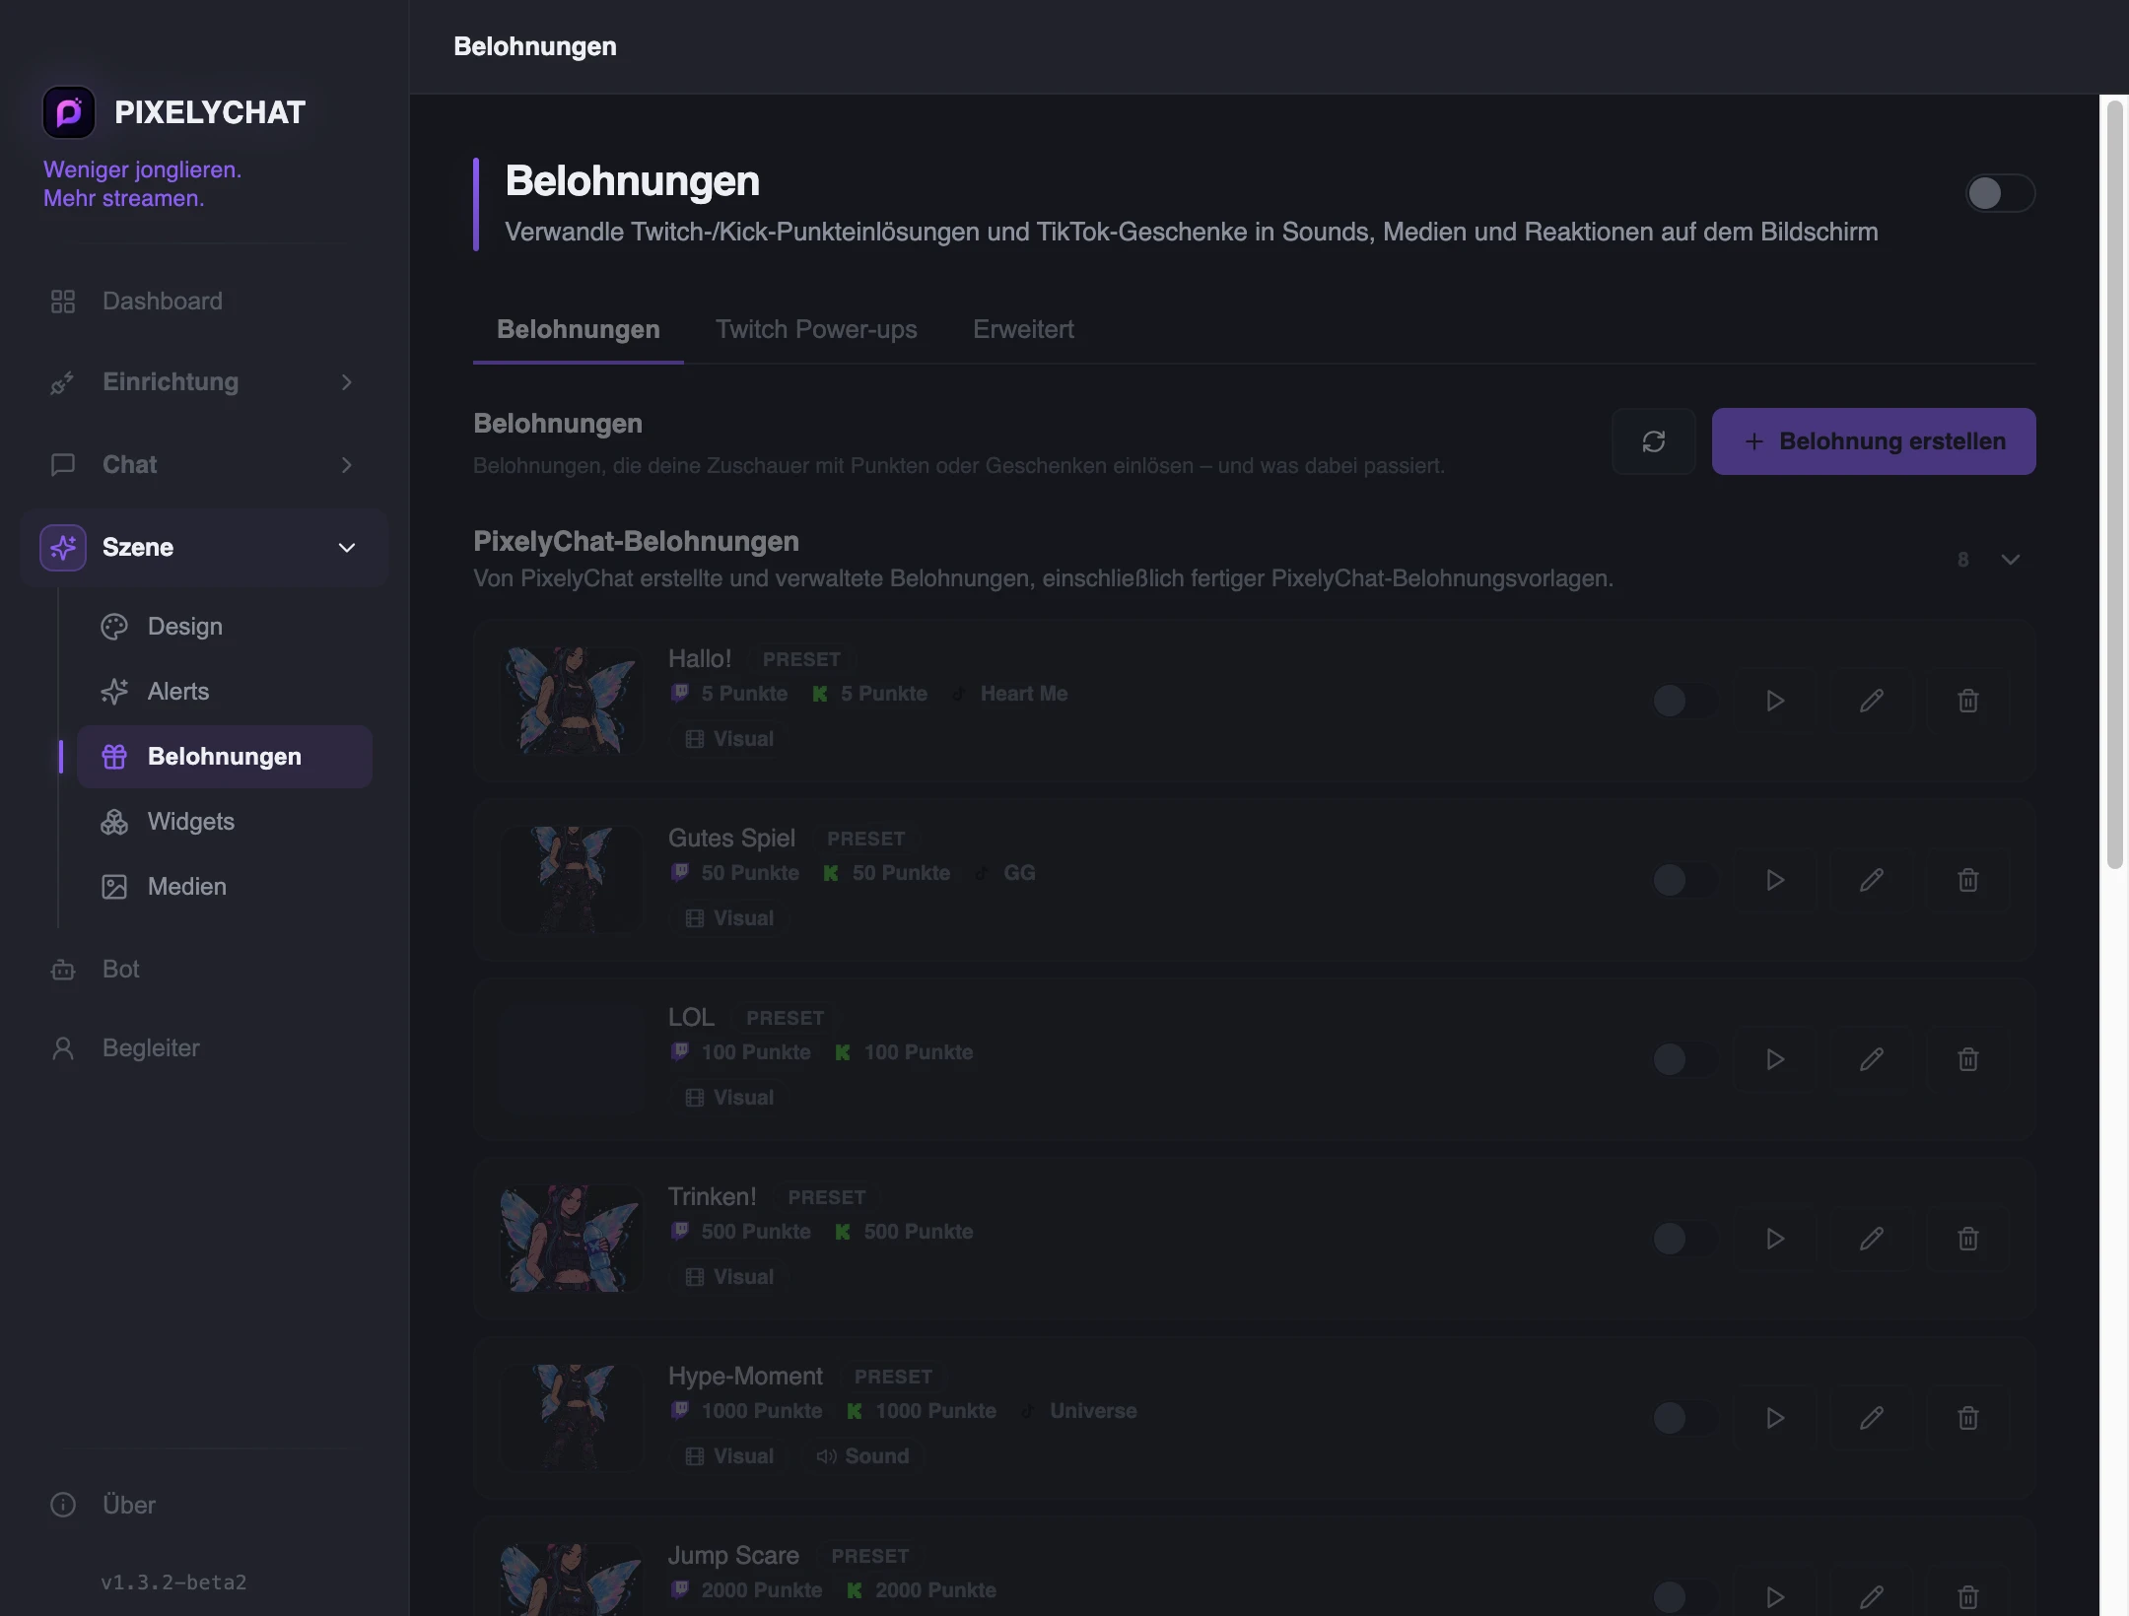Expand the Chat sidebar section
The width and height of the screenshot is (2129, 1616).
(x=204, y=464)
